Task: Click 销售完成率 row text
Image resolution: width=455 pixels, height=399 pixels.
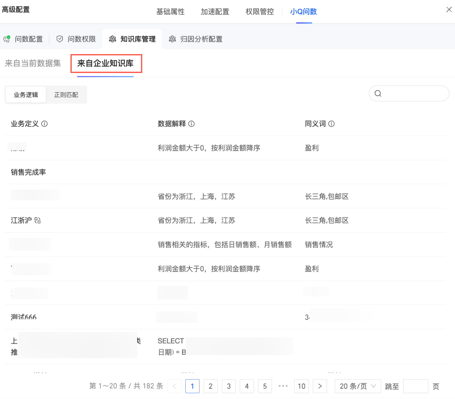Action: (28, 172)
